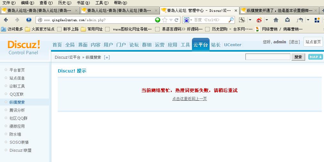Click the undo-close-tab arrow icon

(300, 20)
